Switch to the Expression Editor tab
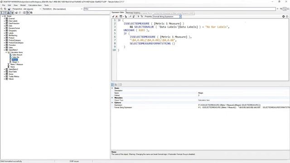Viewport: 290px width, 163px height. click(118, 12)
